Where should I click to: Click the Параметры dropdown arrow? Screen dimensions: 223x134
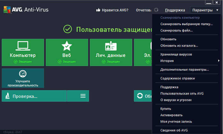pyautogui.click(x=217, y=10)
